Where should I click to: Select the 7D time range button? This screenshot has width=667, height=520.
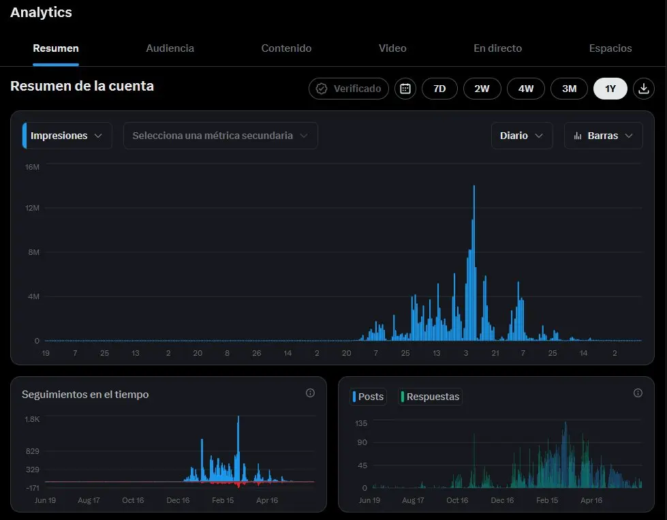[439, 89]
